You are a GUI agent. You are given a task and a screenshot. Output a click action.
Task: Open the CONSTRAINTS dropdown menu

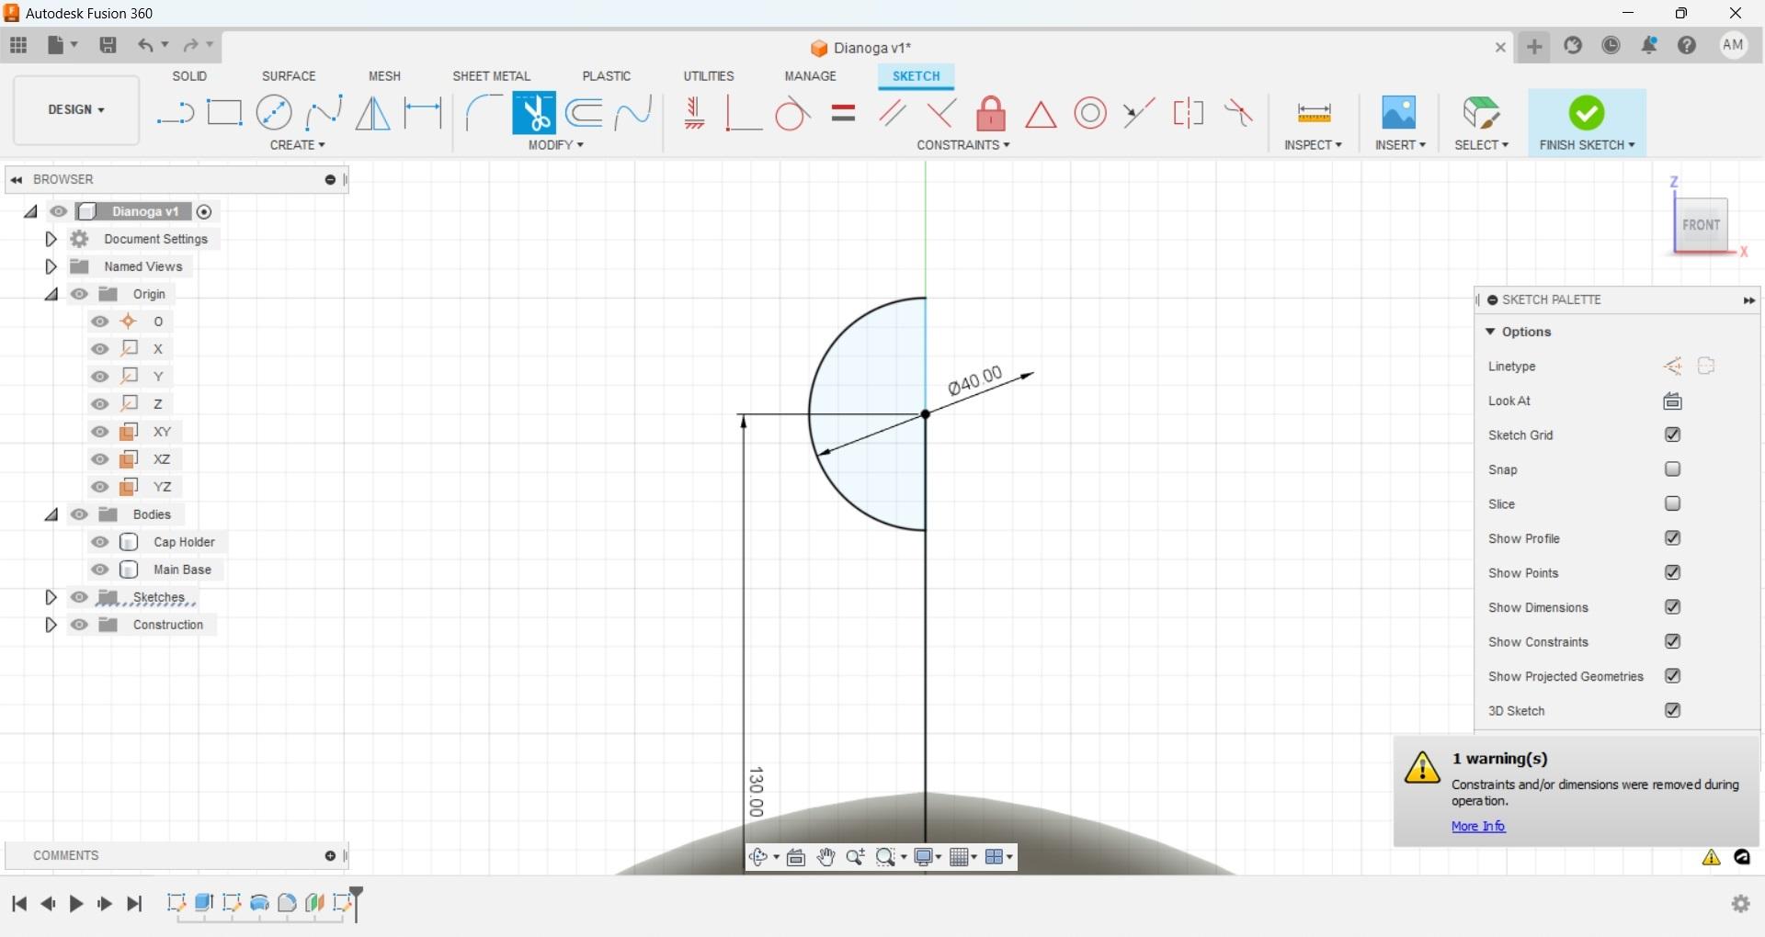pyautogui.click(x=963, y=145)
